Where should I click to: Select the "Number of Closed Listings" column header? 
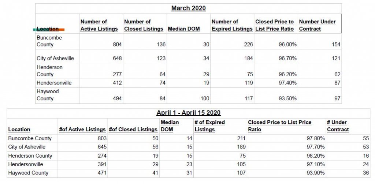144,25
